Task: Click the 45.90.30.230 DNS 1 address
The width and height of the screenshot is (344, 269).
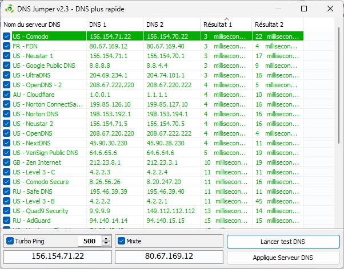Action: pyautogui.click(x=109, y=143)
